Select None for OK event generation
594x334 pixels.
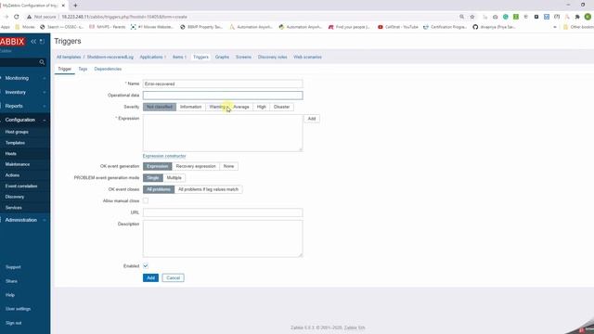pos(228,166)
